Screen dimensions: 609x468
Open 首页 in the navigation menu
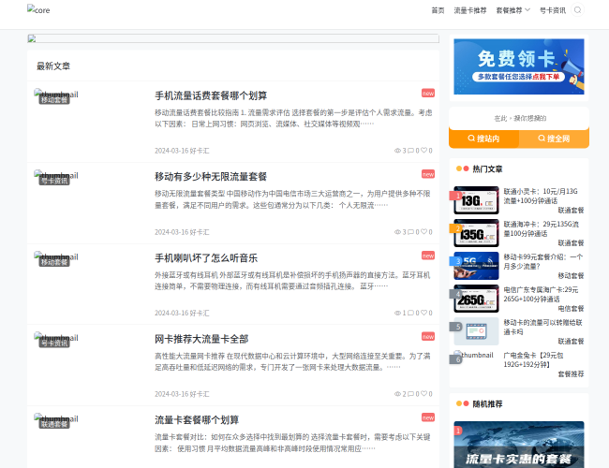coord(438,10)
